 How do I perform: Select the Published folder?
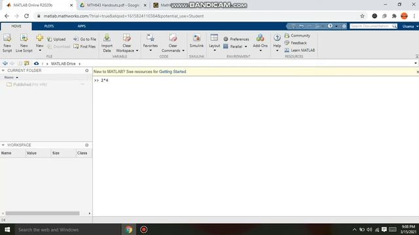[x=27, y=84]
